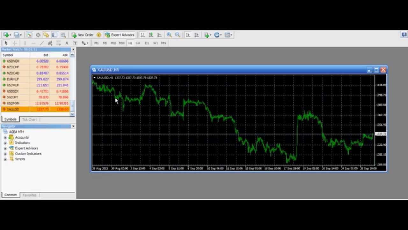Open the Common tab in Navigator
This screenshot has width=408, height=230.
click(x=11, y=195)
